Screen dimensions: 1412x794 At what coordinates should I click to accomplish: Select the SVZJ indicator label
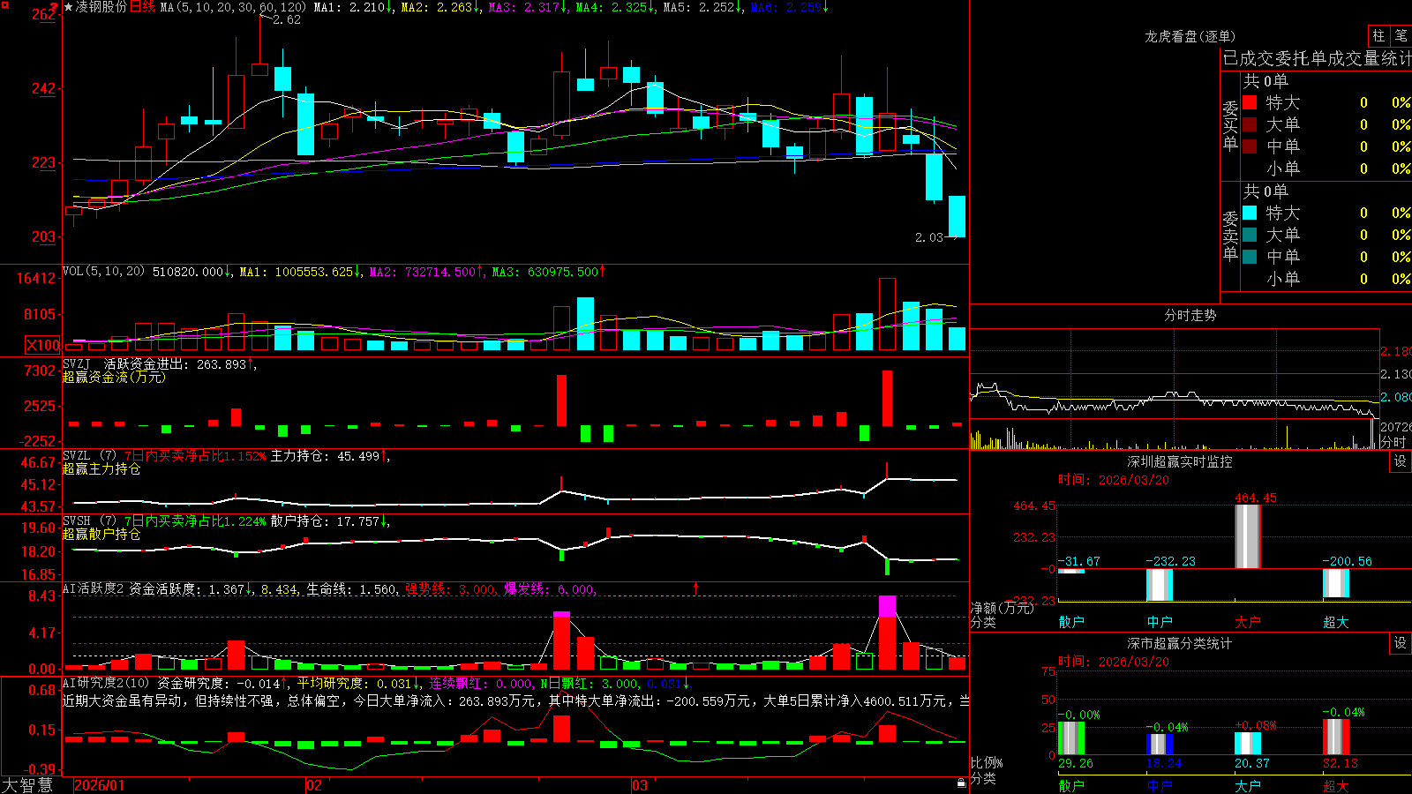[77, 364]
